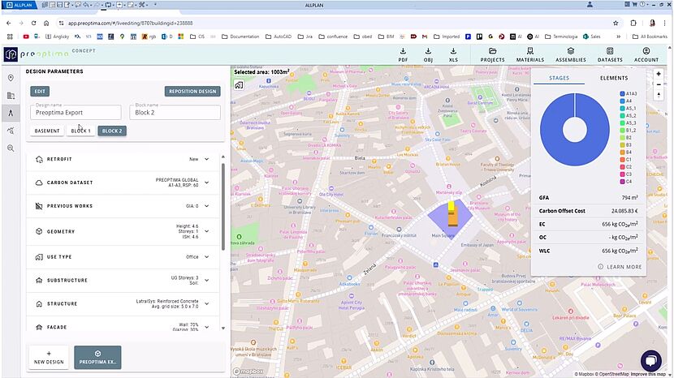
Task: Click the magnifier search sidebar icon
Action: pyautogui.click(x=11, y=148)
